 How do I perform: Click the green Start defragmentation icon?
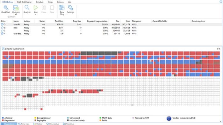(x=36, y=8)
